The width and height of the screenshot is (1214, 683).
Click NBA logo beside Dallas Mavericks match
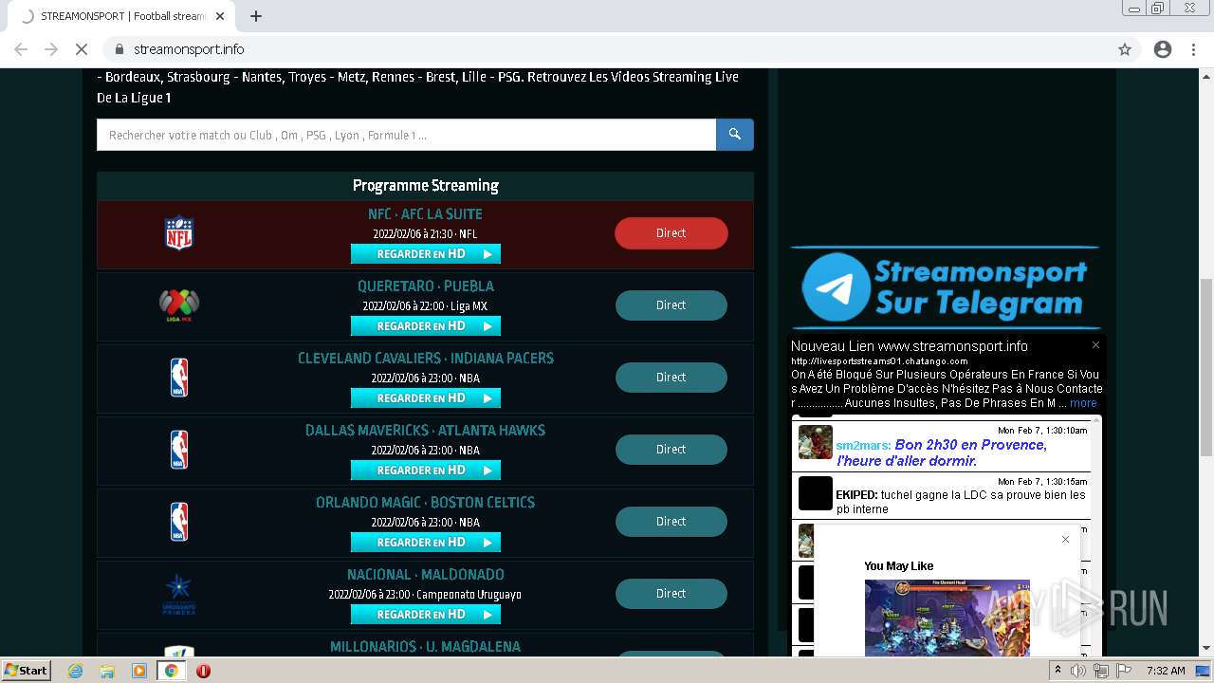(x=178, y=450)
